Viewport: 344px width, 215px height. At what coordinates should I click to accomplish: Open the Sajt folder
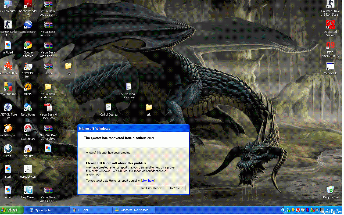coord(69,68)
